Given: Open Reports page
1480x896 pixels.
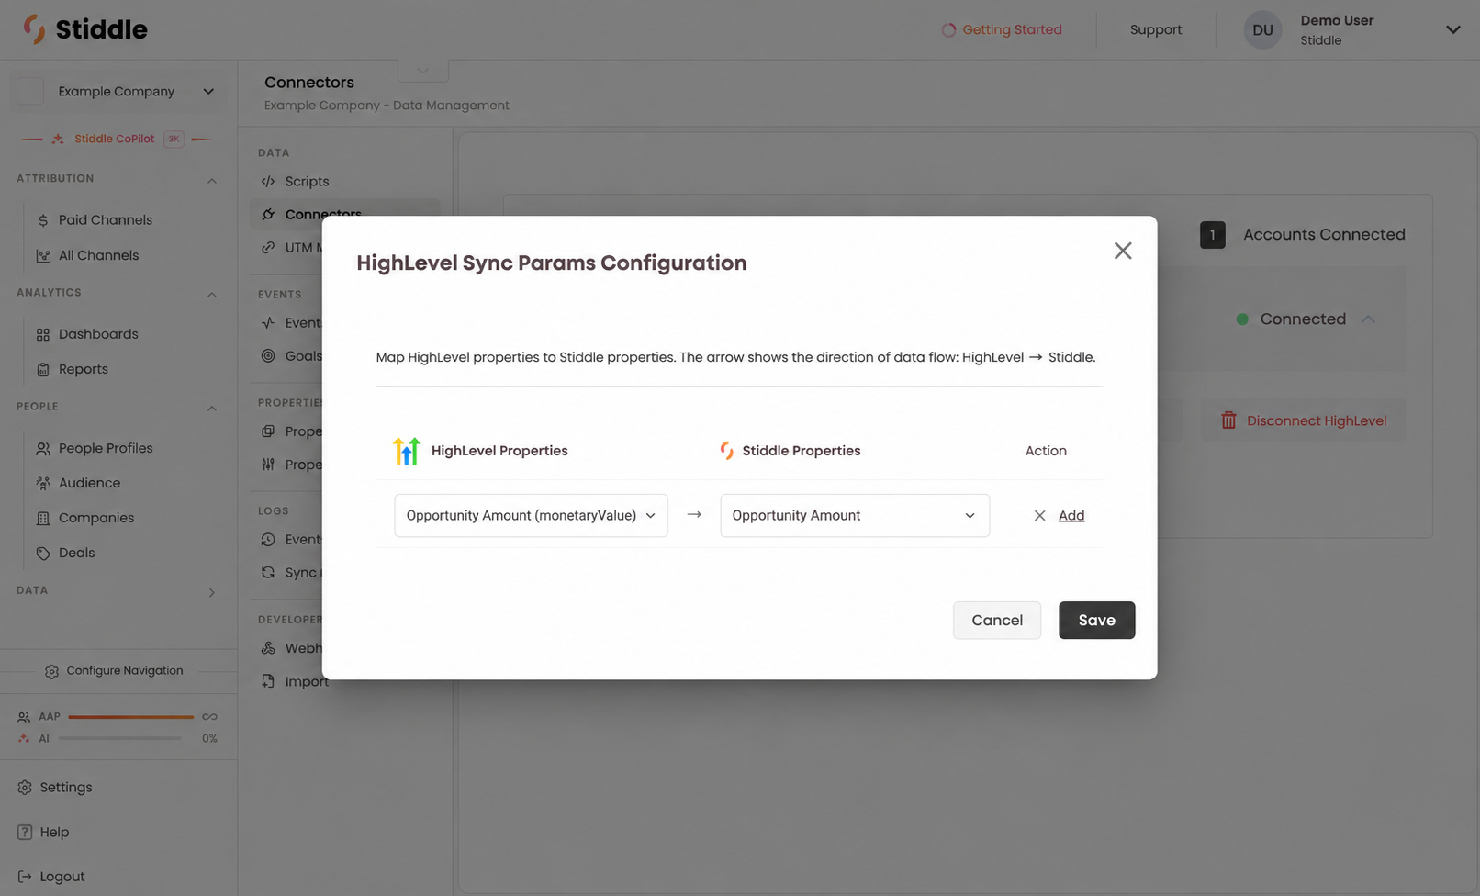Looking at the screenshot, I should point(84,369).
